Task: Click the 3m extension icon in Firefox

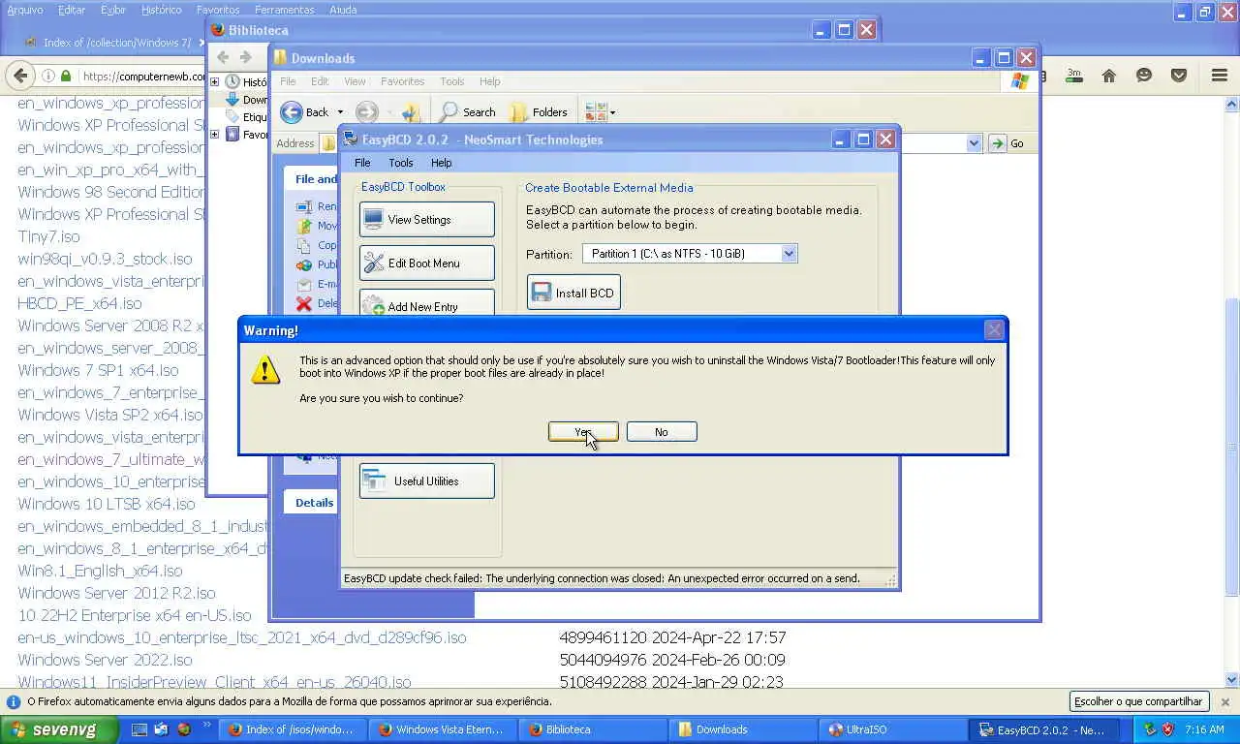Action: [1073, 76]
